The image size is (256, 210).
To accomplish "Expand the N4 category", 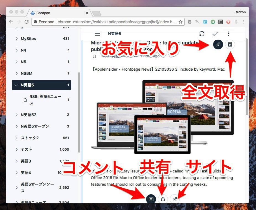I will 17,50.
